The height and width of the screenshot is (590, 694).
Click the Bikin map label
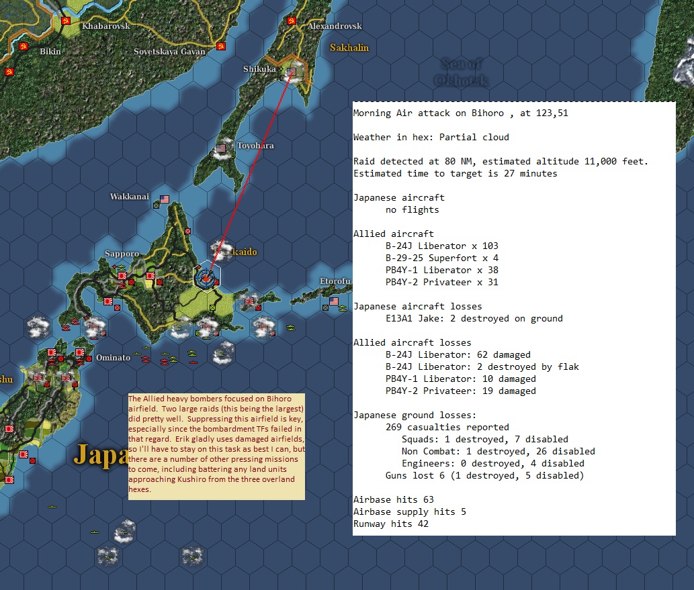(50, 51)
